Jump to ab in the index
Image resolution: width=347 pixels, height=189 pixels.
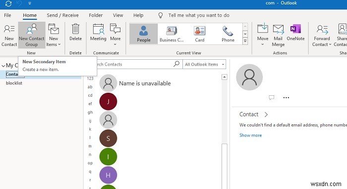(90, 87)
